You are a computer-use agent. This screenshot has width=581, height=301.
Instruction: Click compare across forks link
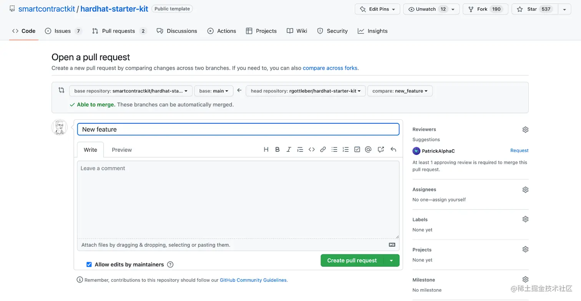click(x=330, y=68)
